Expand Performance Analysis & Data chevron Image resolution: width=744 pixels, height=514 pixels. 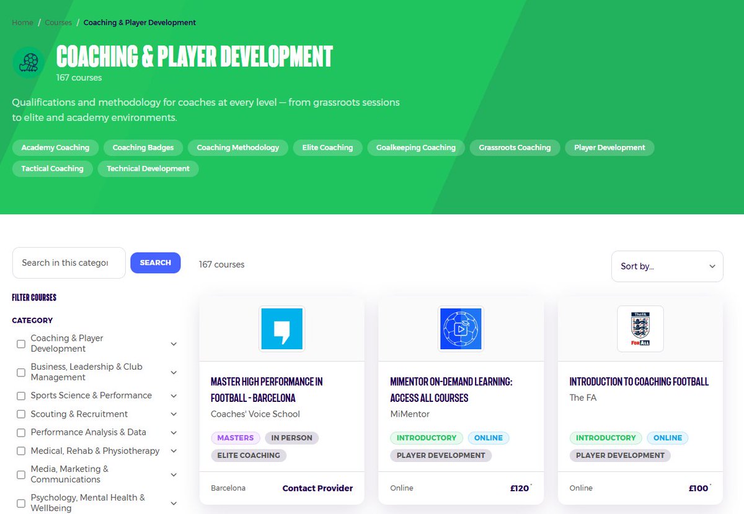[x=174, y=432]
